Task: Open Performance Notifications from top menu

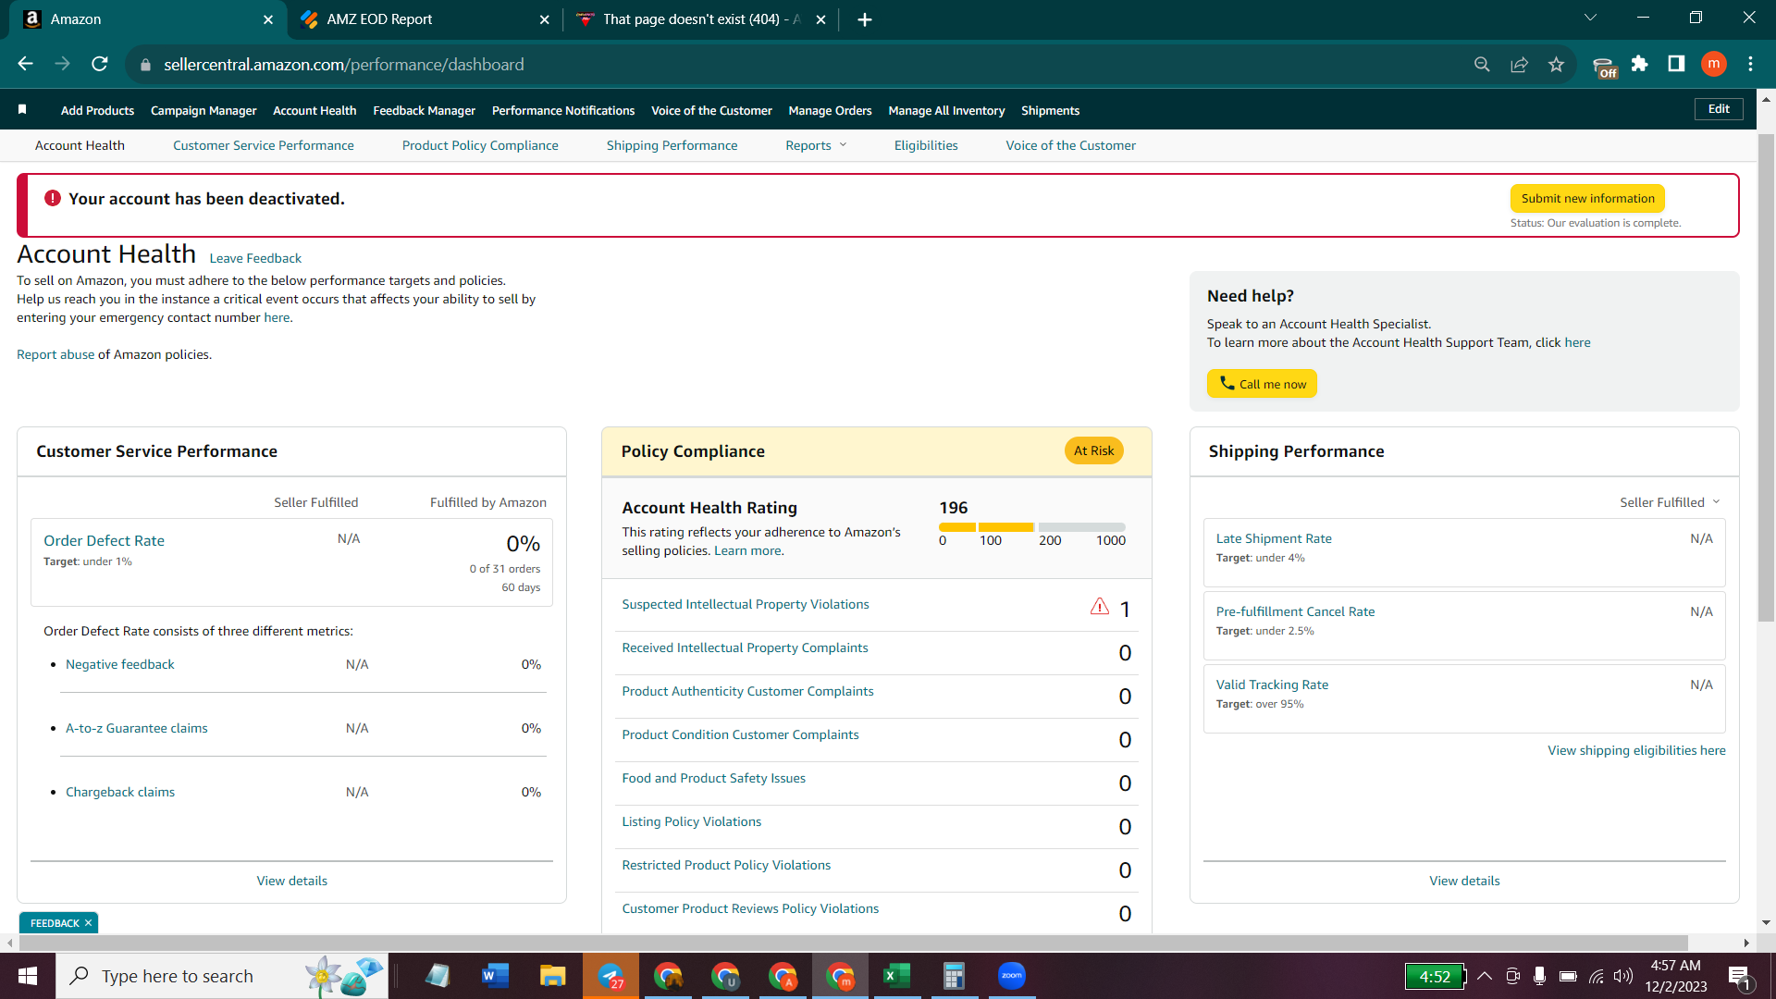Action: (x=563, y=110)
